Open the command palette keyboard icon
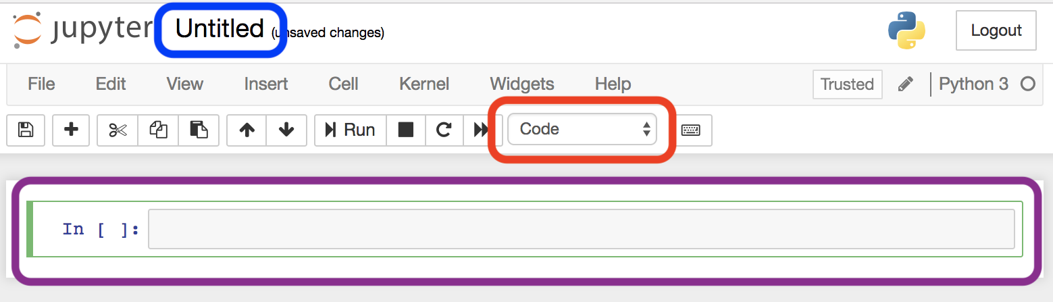 [690, 130]
